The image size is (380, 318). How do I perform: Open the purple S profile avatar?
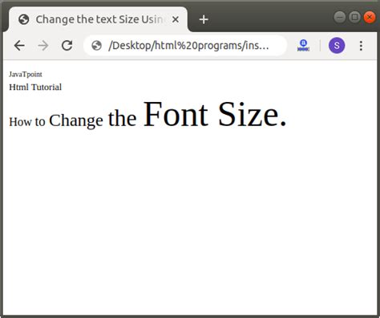(x=337, y=46)
